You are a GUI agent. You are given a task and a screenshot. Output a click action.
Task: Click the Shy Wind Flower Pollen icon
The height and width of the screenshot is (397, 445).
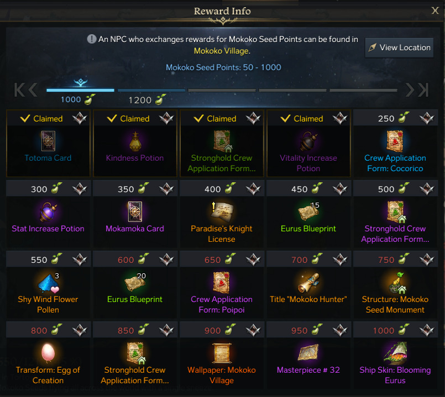point(49,283)
